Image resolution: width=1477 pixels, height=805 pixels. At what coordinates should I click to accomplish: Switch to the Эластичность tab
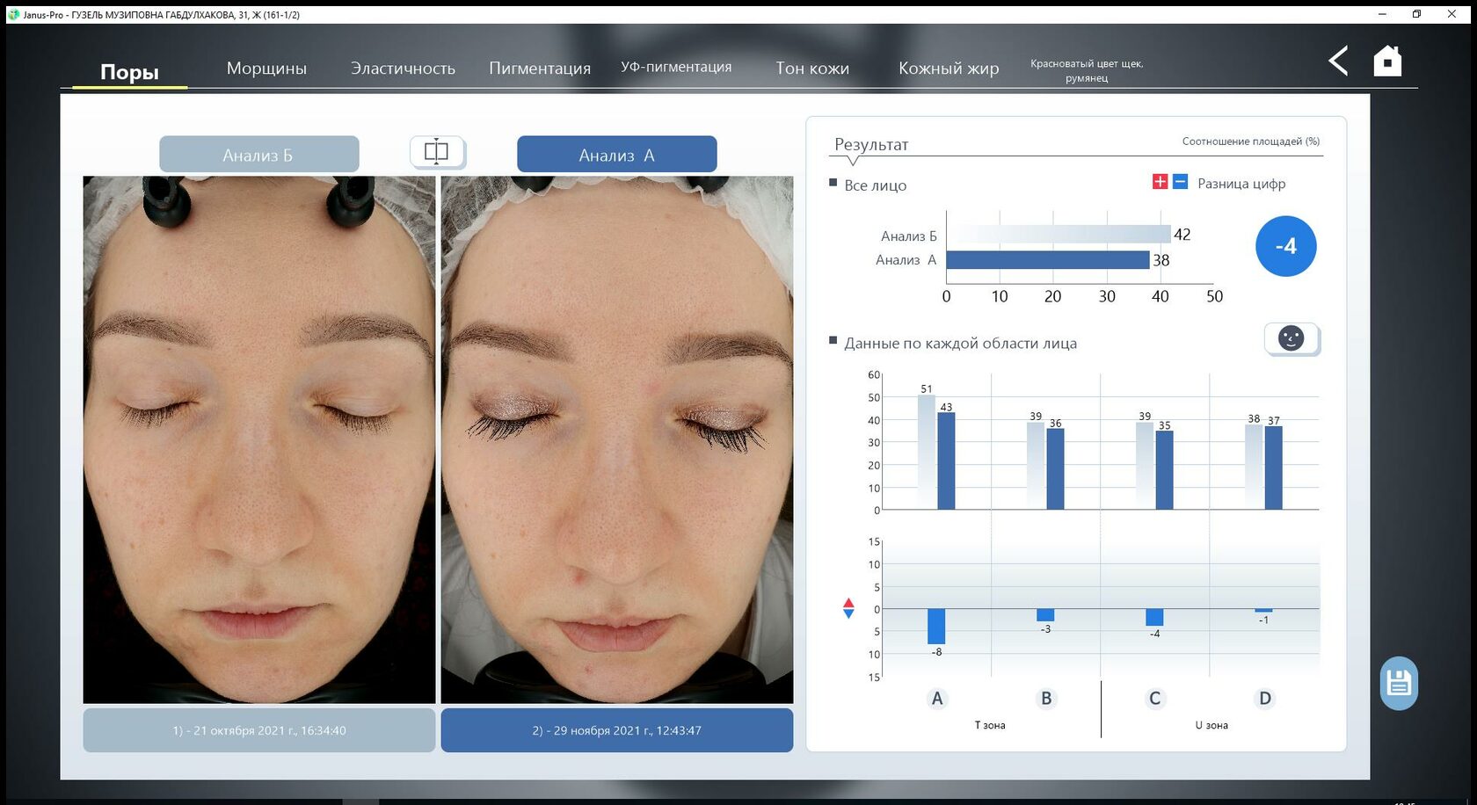coord(403,69)
